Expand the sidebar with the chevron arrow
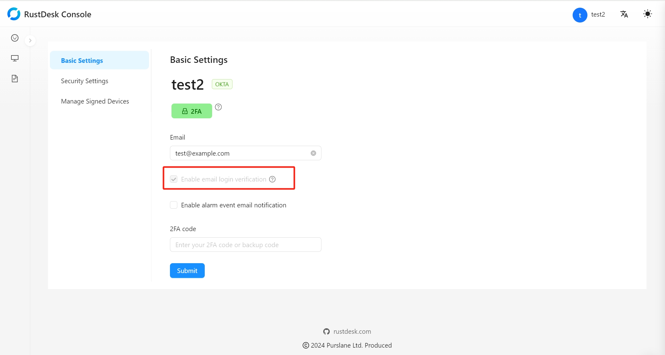This screenshot has height=355, width=665. pos(30,40)
